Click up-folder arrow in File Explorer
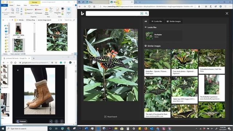This screenshot has height=131, width=233. click(x=12, y=20)
